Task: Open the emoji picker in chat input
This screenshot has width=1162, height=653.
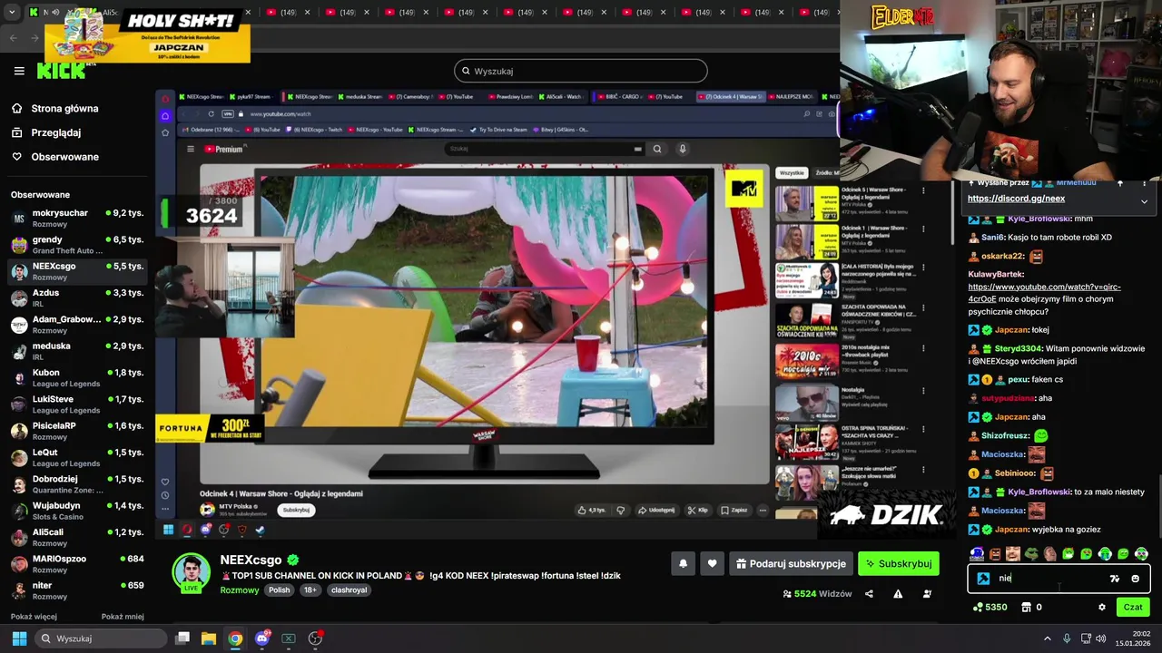Action: click(x=1135, y=579)
